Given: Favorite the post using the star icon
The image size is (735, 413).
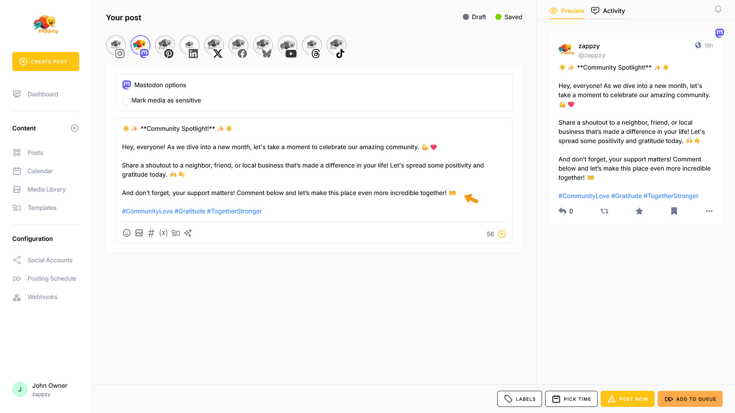Looking at the screenshot, I should 639,211.
